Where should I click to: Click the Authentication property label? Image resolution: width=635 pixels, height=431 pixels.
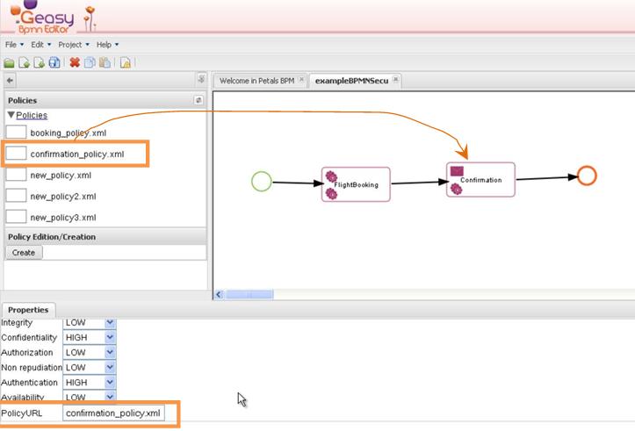(x=29, y=383)
